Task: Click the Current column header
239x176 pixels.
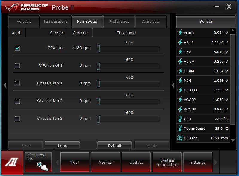Action: [x=80, y=33]
